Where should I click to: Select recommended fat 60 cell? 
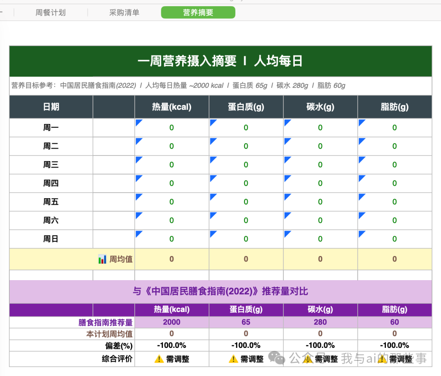pyautogui.click(x=394, y=322)
